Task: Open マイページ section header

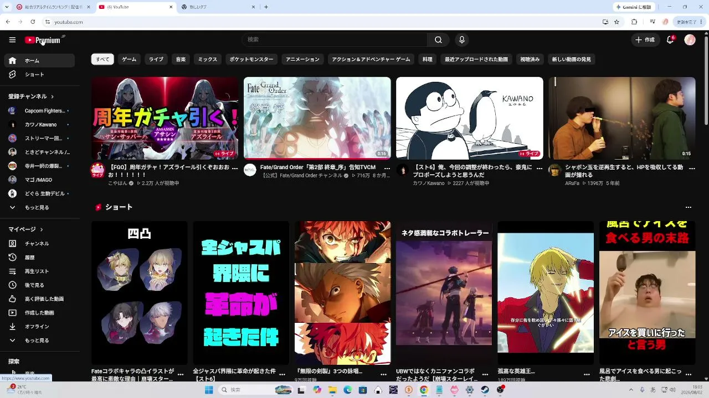Action: coord(25,229)
